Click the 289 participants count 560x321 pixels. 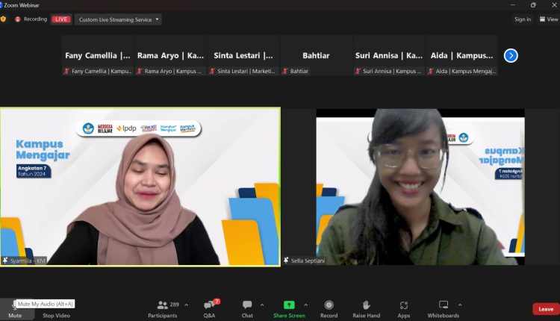coord(174,305)
